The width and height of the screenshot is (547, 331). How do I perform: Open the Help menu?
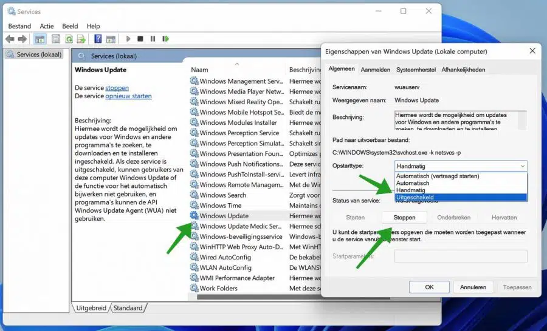click(x=93, y=26)
